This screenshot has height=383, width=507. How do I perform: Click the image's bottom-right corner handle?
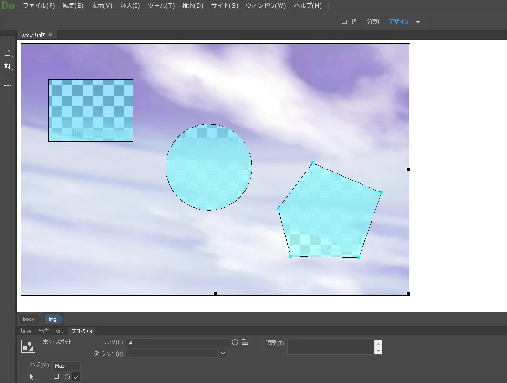pos(408,294)
